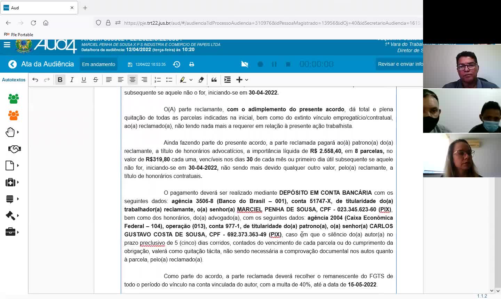501x299 pixels.
Task: Select the top participant video thumbnail
Action: pos(462,66)
